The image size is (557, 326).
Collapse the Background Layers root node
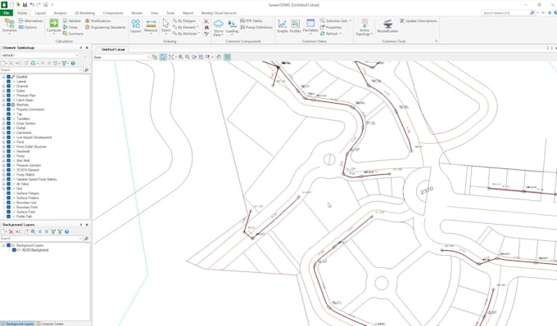click(3, 246)
